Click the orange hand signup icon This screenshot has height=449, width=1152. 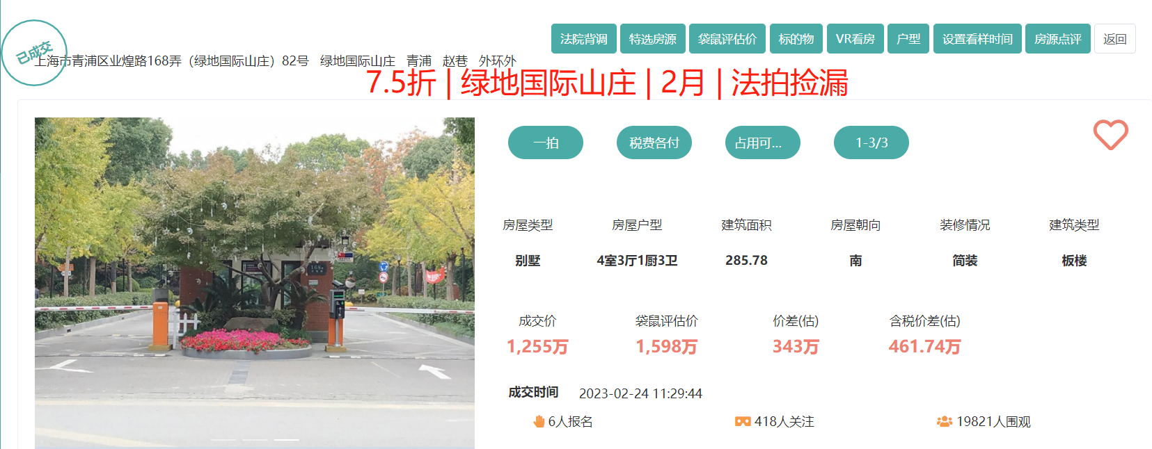pyautogui.click(x=539, y=421)
